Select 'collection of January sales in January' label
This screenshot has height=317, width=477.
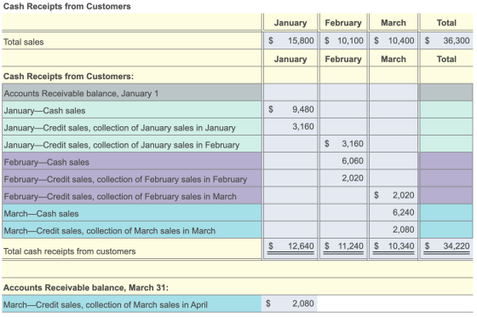(119, 128)
